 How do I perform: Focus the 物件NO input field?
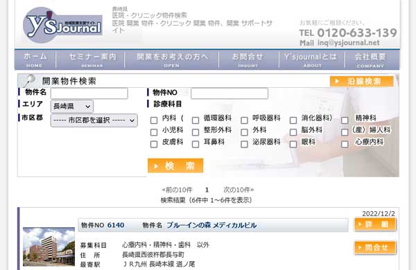(x=229, y=93)
